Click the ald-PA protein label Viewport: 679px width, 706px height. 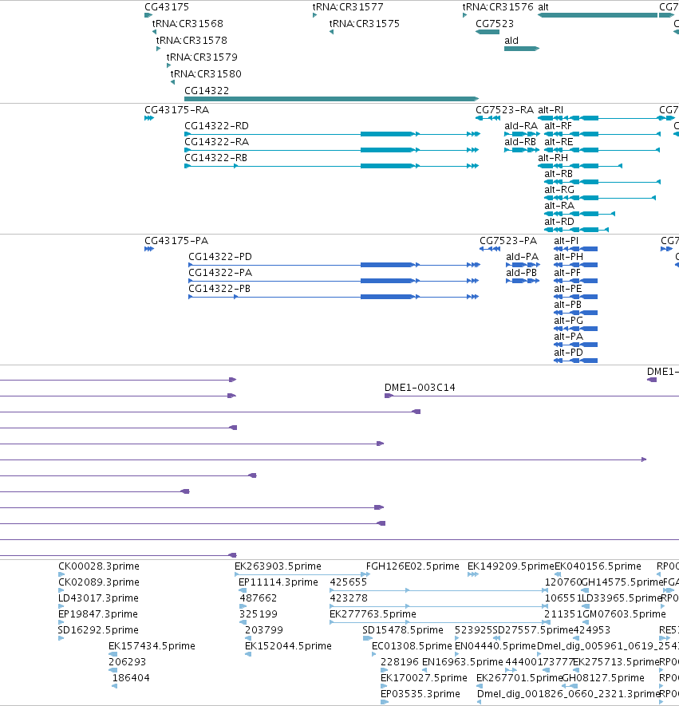(x=522, y=257)
